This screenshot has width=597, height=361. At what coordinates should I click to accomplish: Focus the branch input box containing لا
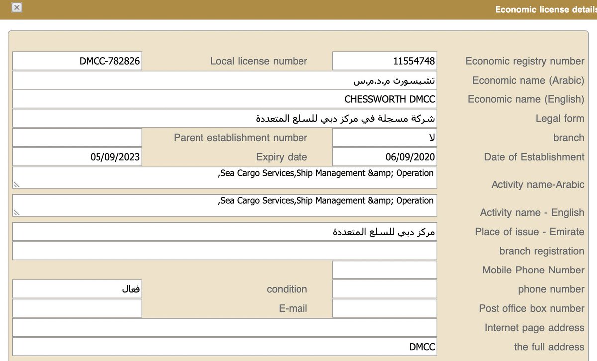point(385,138)
